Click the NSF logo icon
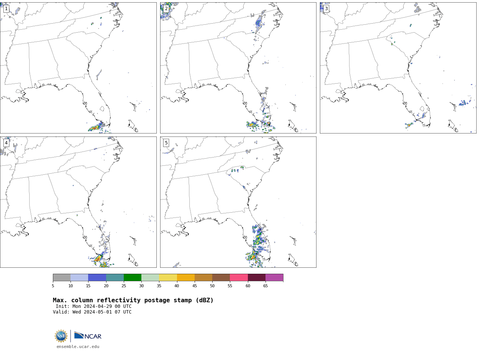Viewport: 480px width, 351px height. [61, 336]
